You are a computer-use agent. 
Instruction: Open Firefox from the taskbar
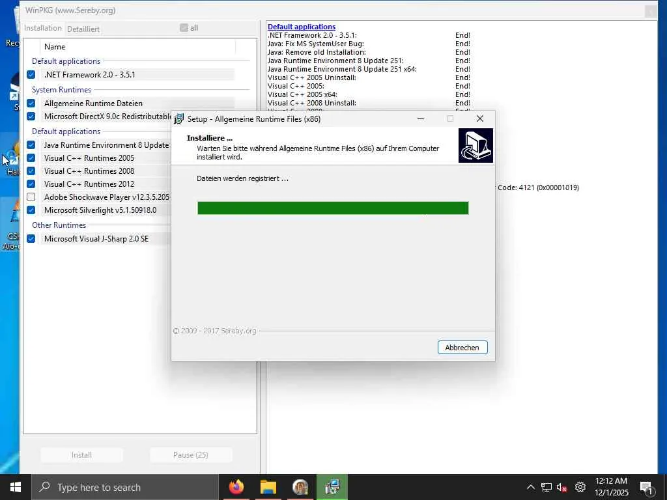(x=236, y=487)
